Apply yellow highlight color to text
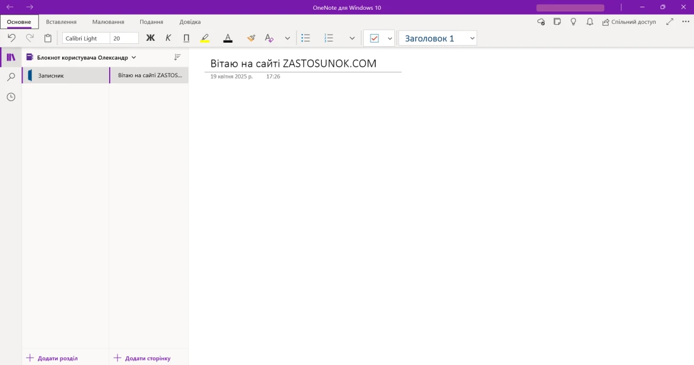694x365 pixels. coord(205,38)
